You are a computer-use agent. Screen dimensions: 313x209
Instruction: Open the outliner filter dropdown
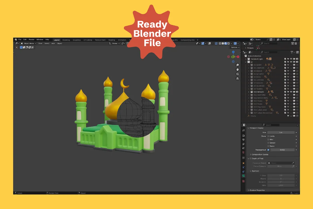[x=292, y=52]
